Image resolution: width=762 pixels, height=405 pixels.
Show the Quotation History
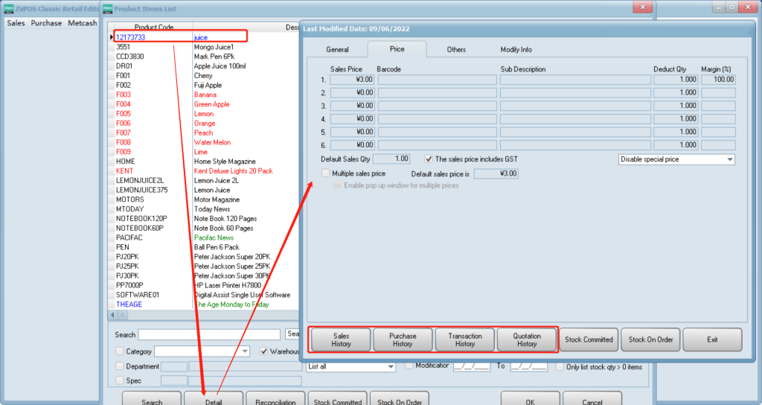[x=527, y=339]
